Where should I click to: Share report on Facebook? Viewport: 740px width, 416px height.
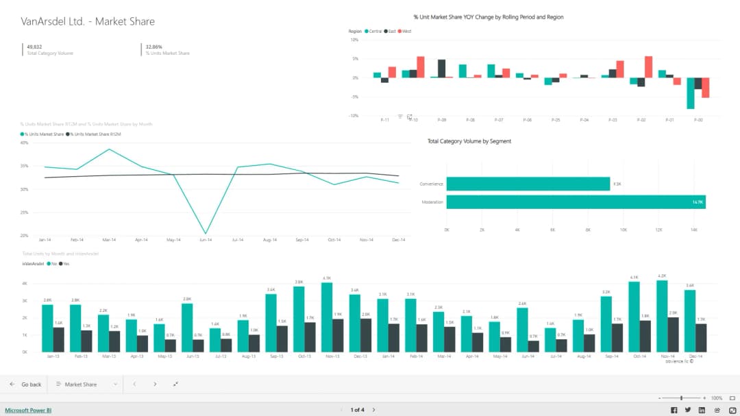pos(674,410)
